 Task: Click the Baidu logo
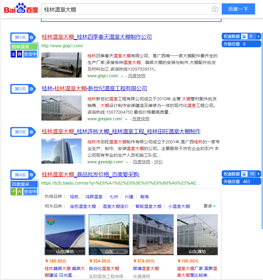tap(21, 8)
